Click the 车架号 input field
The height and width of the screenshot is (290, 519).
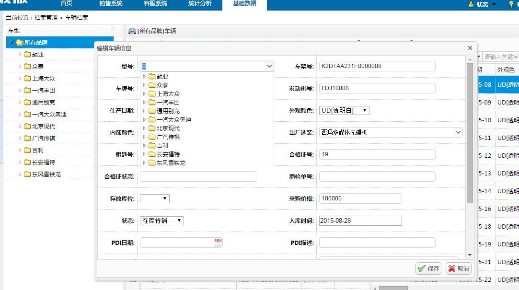point(377,66)
